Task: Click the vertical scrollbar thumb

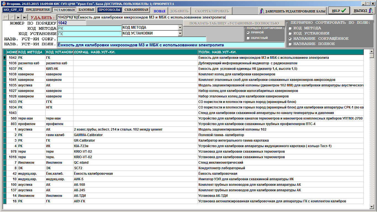Action: tap(371, 55)
